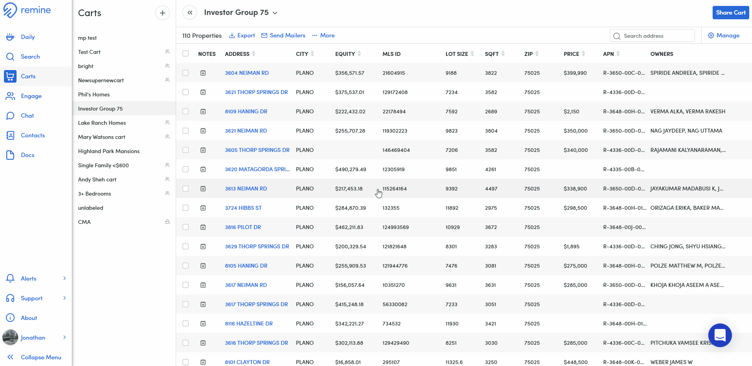
Task: Check the box for 8109 Haning Dr
Action: [x=186, y=111]
